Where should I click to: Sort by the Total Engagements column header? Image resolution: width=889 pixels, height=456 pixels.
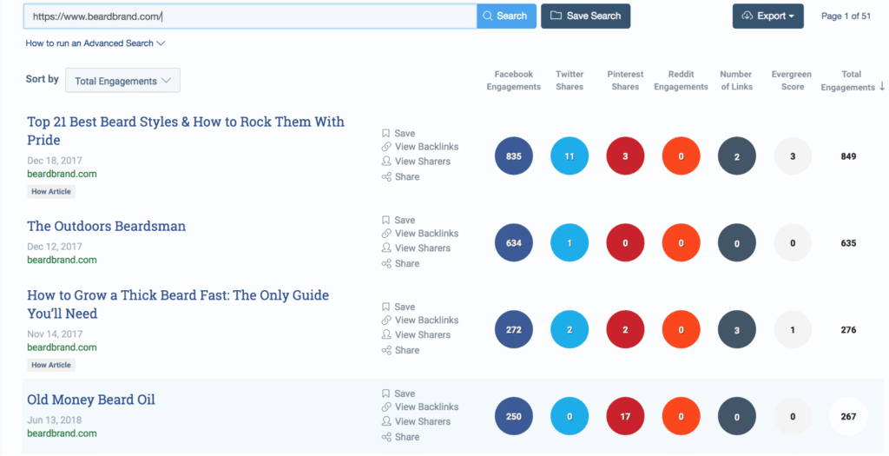point(852,81)
